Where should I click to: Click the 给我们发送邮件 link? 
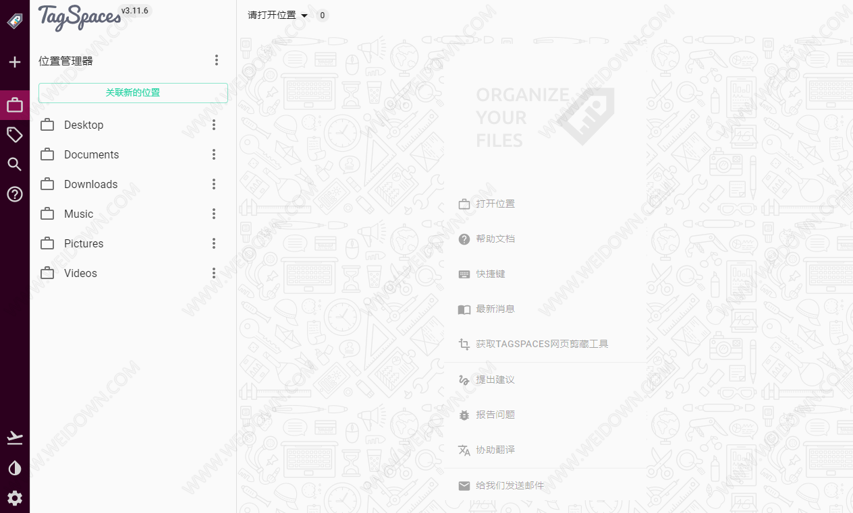click(x=510, y=485)
